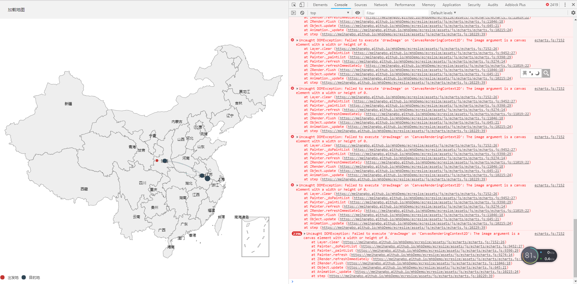
Task: Open console settings gear icon
Action: click(x=573, y=13)
